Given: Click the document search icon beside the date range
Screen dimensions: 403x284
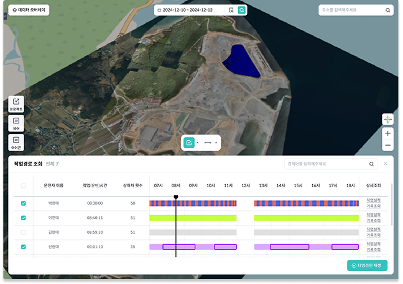Looking at the screenshot, I should click(x=231, y=10).
